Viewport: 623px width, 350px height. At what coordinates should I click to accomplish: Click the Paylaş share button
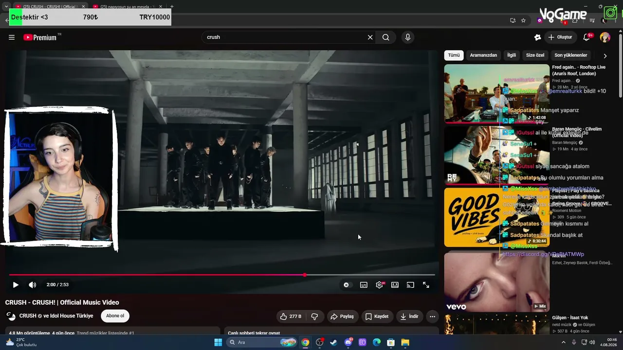pos(342,316)
